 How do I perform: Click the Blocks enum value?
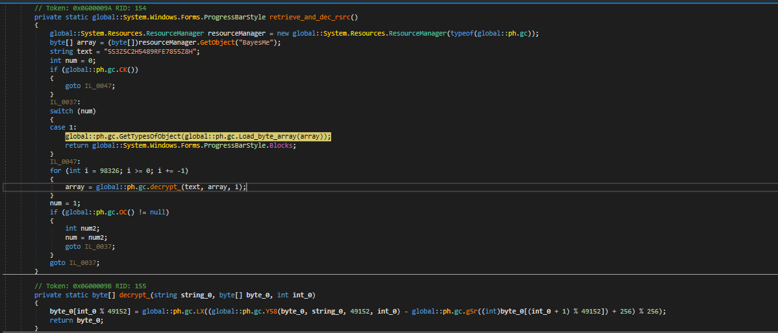coord(284,145)
